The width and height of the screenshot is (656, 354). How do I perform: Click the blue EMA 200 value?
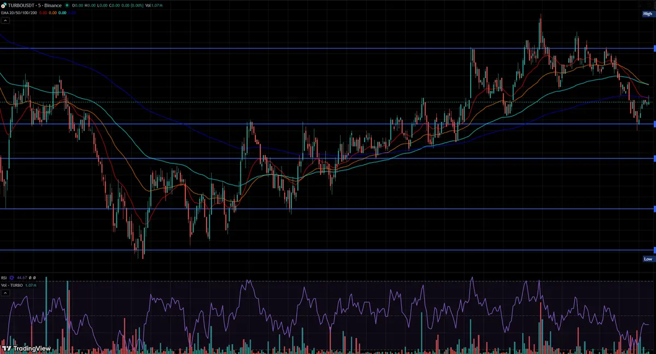click(72, 13)
